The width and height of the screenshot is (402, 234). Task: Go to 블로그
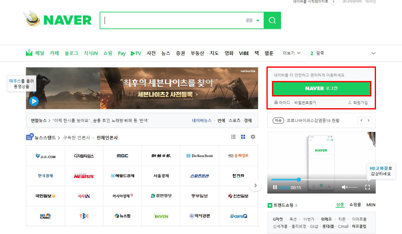click(x=71, y=53)
